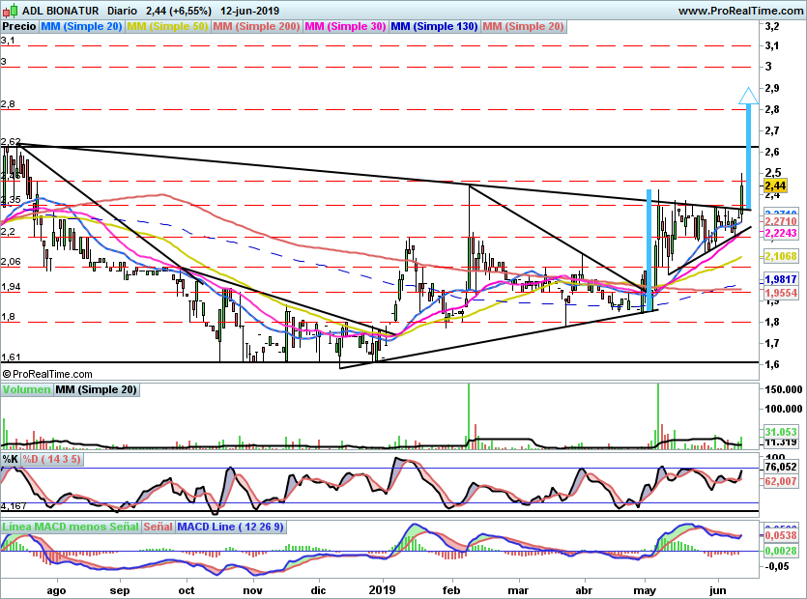Select the Precio panel label
This screenshot has width=807, height=599.
pyautogui.click(x=19, y=26)
